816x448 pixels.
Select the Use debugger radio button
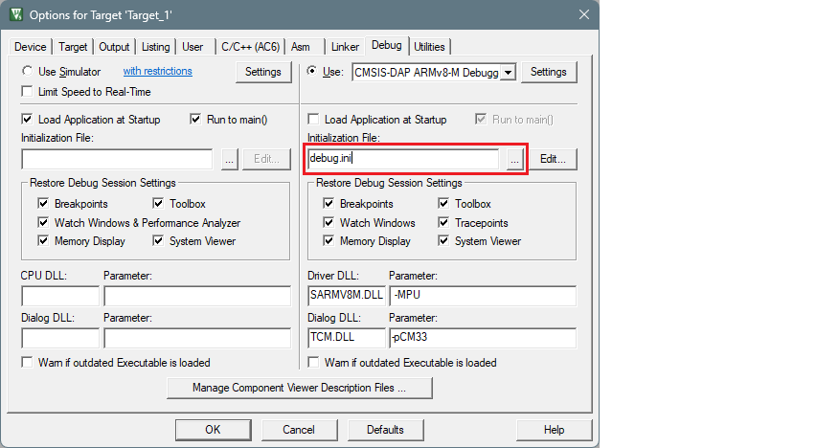(x=311, y=71)
